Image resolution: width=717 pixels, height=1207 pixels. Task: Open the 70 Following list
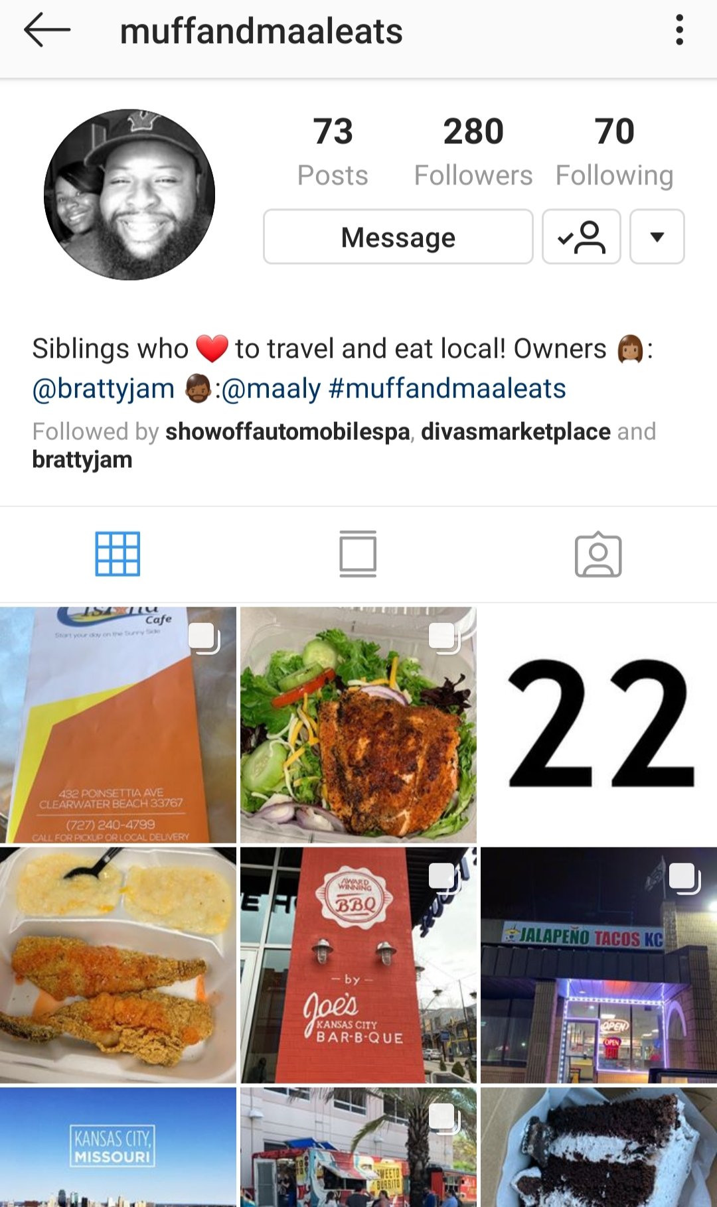click(615, 151)
